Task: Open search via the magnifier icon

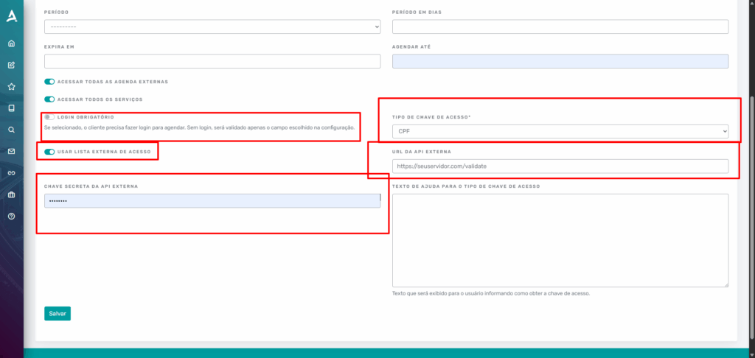Action: coord(12,130)
